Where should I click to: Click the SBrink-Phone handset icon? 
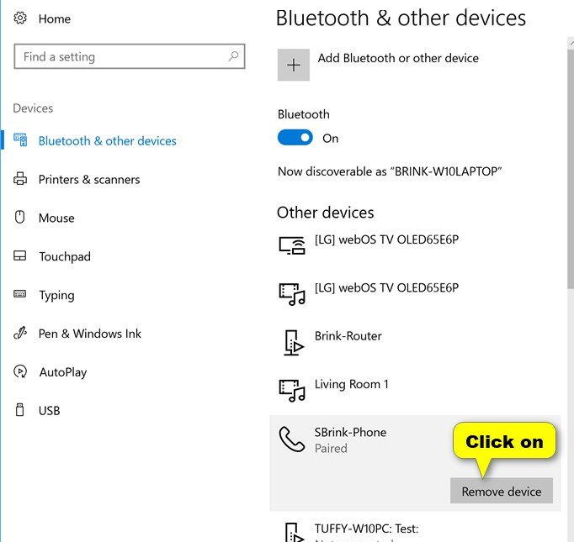coord(292,439)
